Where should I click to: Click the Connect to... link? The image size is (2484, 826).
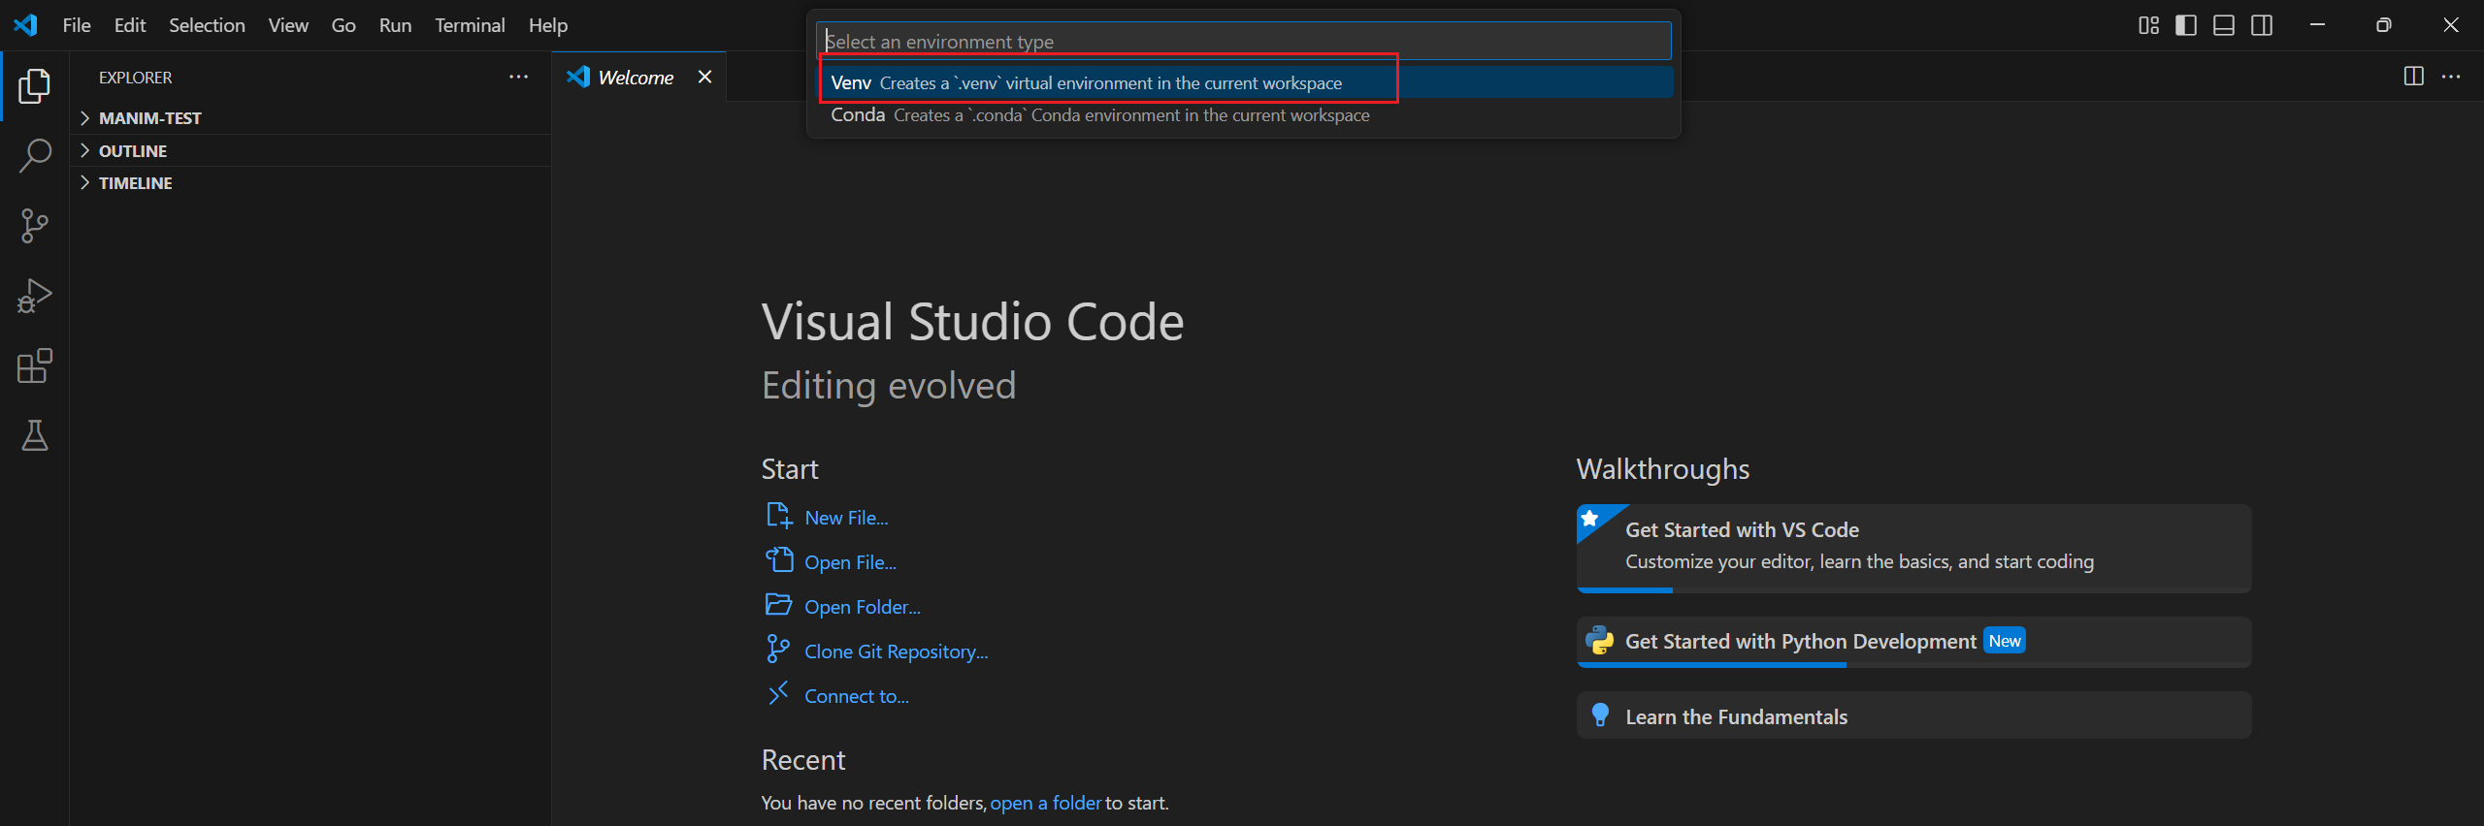tap(857, 696)
